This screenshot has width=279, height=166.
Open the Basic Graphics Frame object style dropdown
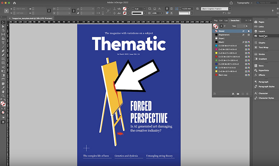pos(230,9)
